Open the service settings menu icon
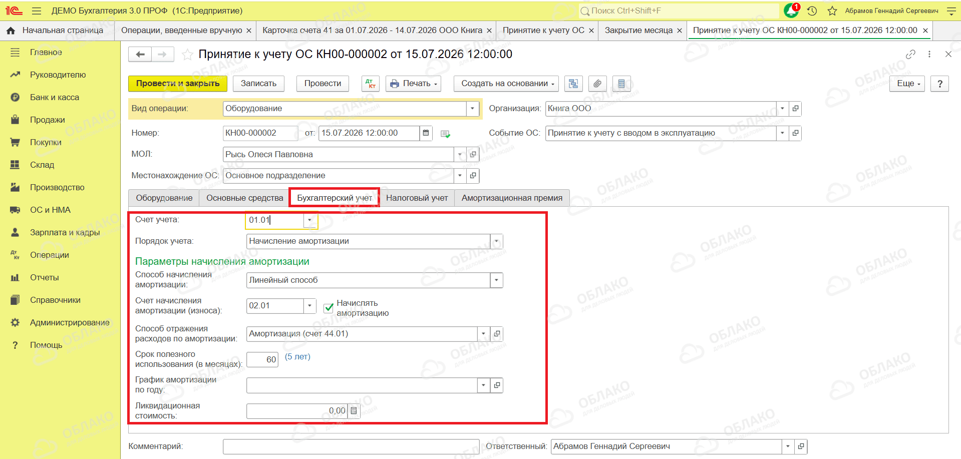 [951, 11]
